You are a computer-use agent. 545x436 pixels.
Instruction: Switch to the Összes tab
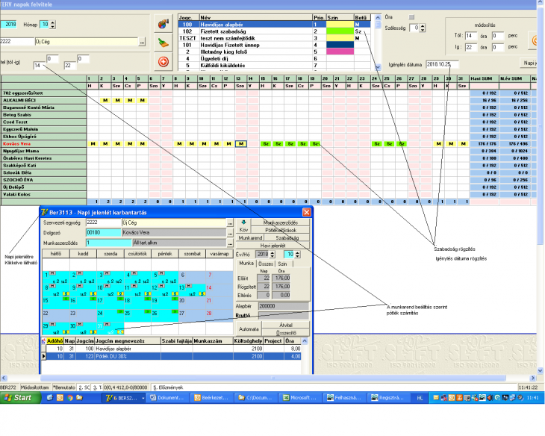pos(265,264)
